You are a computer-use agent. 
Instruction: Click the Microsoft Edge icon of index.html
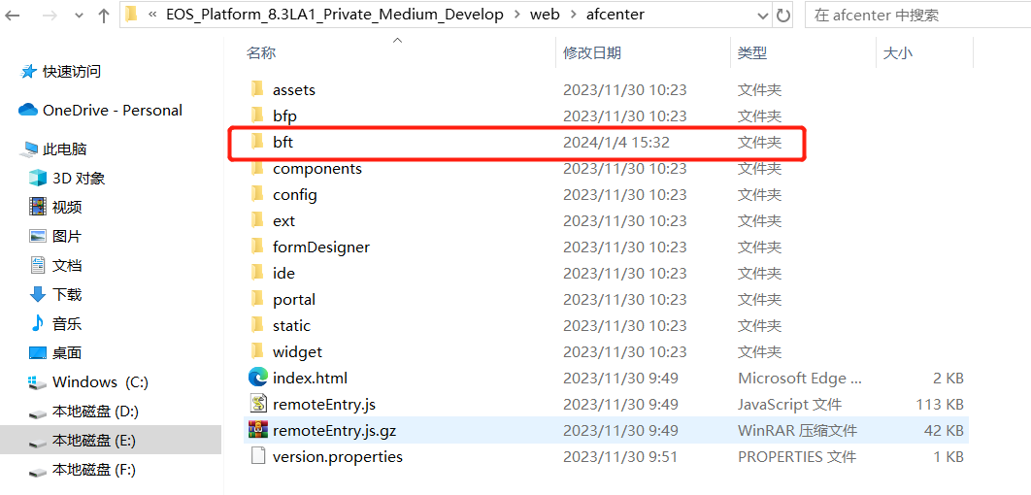coord(257,378)
